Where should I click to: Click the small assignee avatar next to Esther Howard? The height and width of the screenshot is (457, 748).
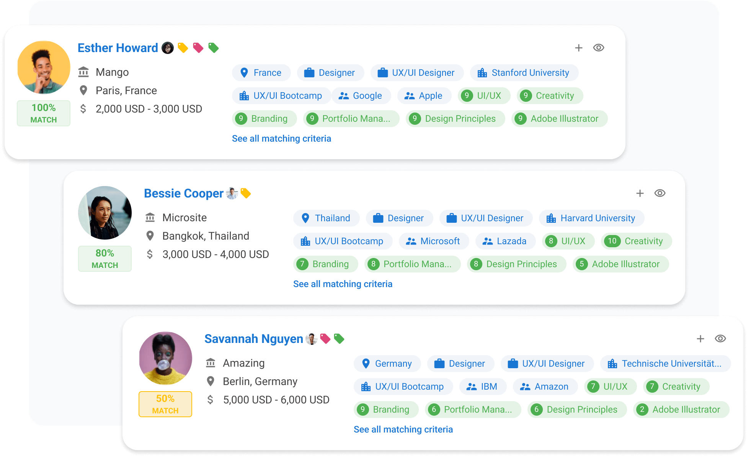point(168,48)
